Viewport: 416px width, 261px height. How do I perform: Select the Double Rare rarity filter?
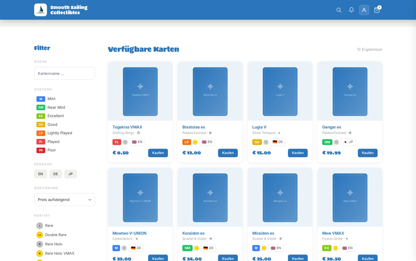(51, 235)
